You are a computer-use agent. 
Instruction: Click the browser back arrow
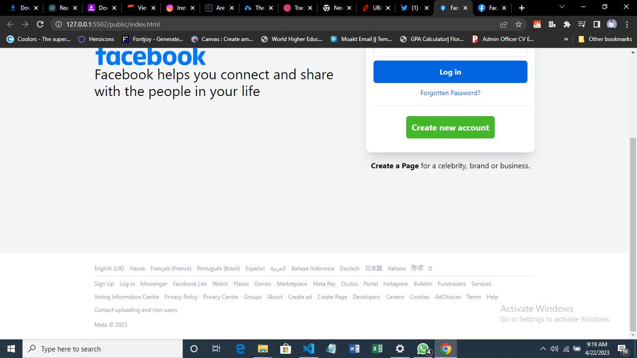10,24
